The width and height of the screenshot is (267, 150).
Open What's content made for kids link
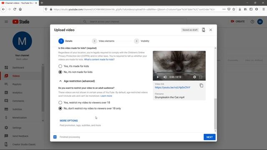(x=99, y=60)
